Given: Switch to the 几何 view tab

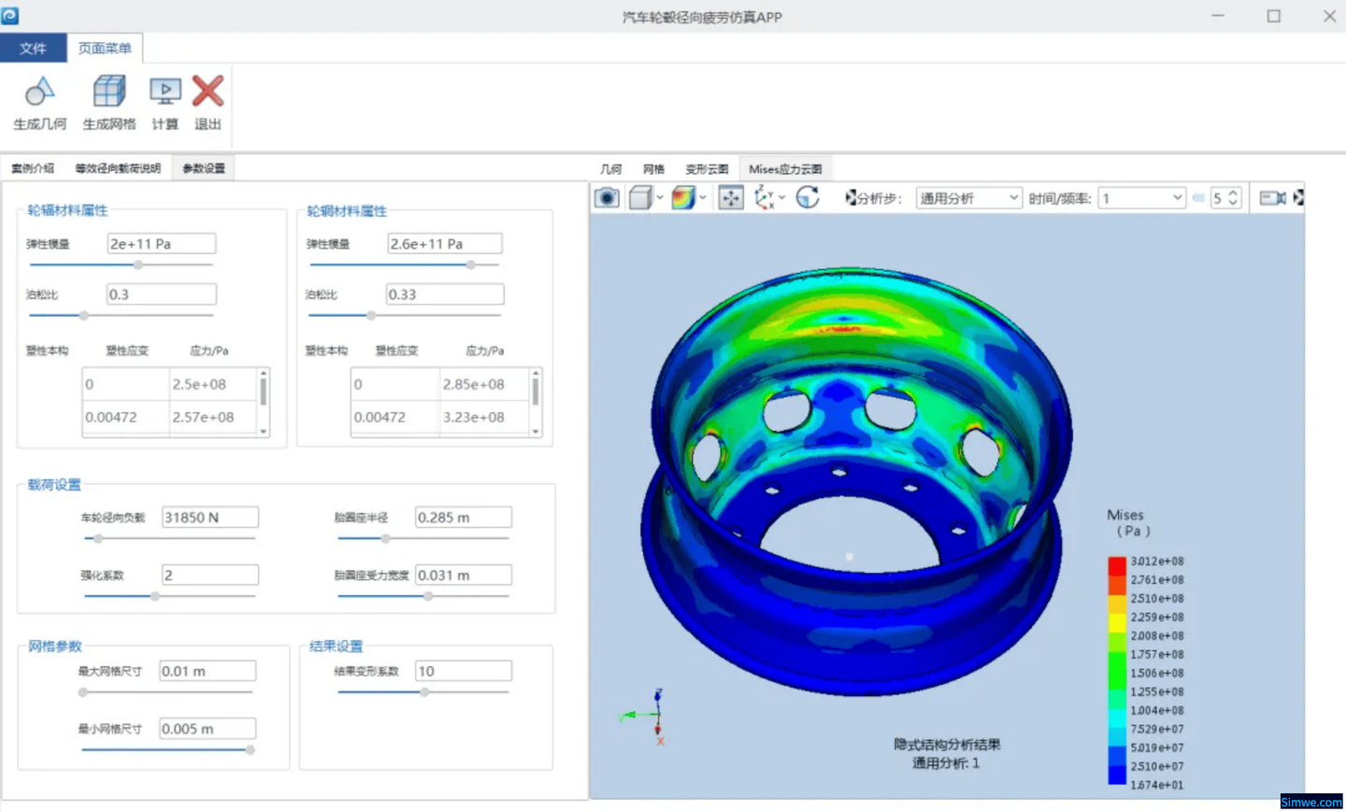Looking at the screenshot, I should click(x=611, y=169).
